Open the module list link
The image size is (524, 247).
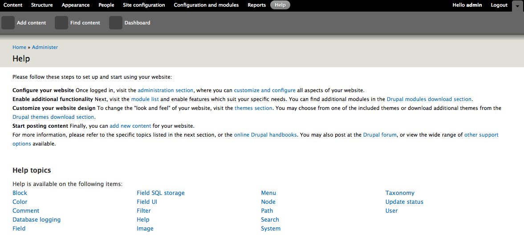145,99
